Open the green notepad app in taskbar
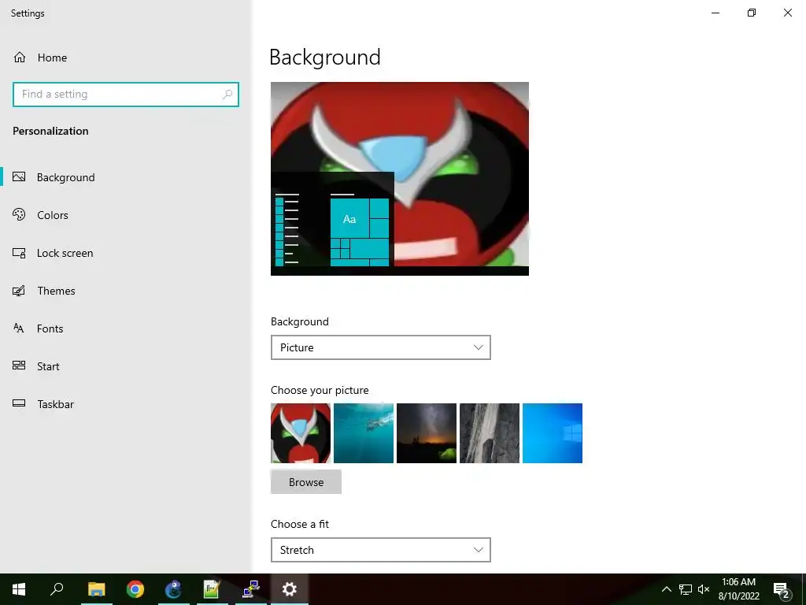This screenshot has width=806, height=605. (x=213, y=589)
